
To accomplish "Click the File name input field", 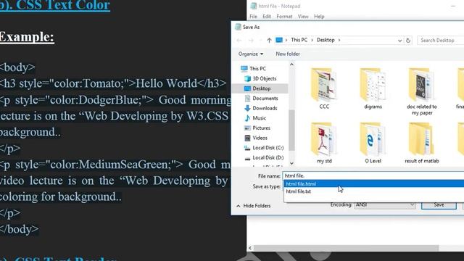I will click(x=373, y=175).
